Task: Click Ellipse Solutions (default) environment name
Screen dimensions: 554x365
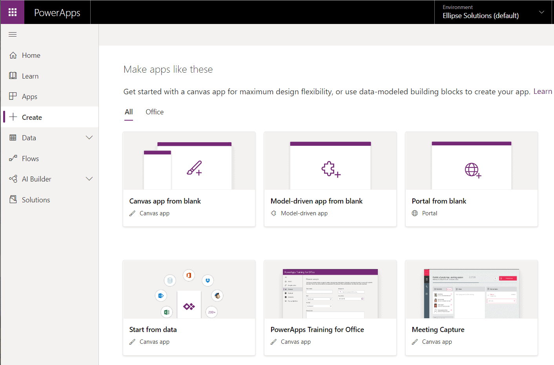Action: [x=481, y=16]
